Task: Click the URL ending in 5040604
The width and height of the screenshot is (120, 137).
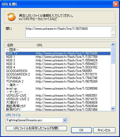Action: [x=66, y=103]
